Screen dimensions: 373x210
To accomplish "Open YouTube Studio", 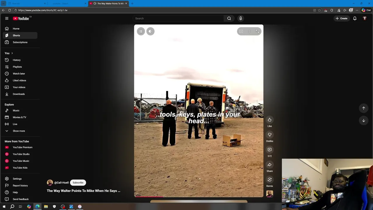I will (20, 154).
